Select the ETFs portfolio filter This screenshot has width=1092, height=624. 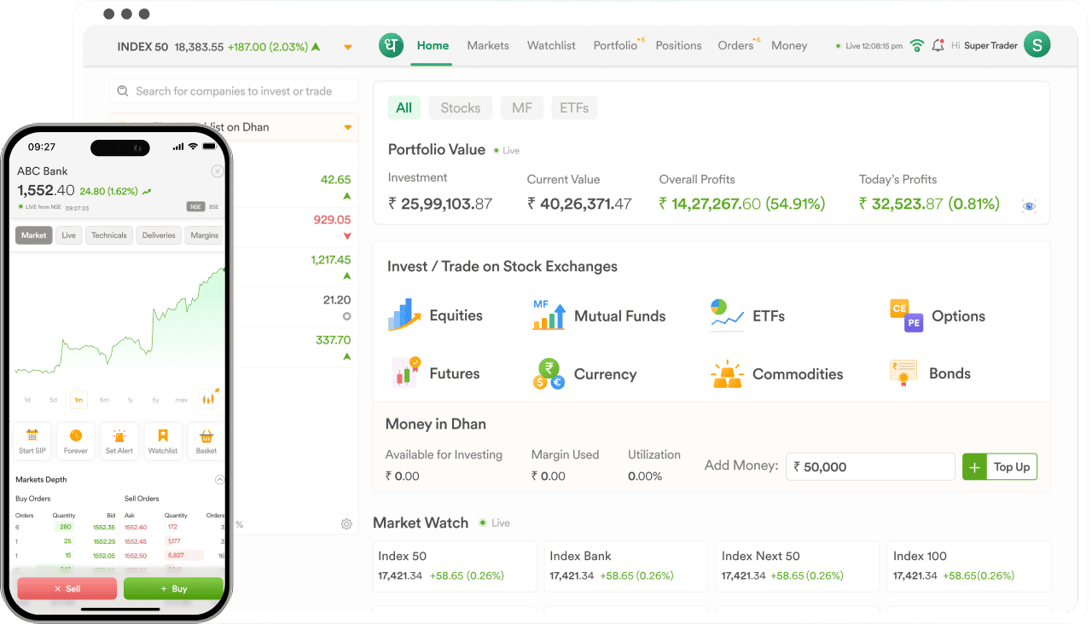pos(574,107)
